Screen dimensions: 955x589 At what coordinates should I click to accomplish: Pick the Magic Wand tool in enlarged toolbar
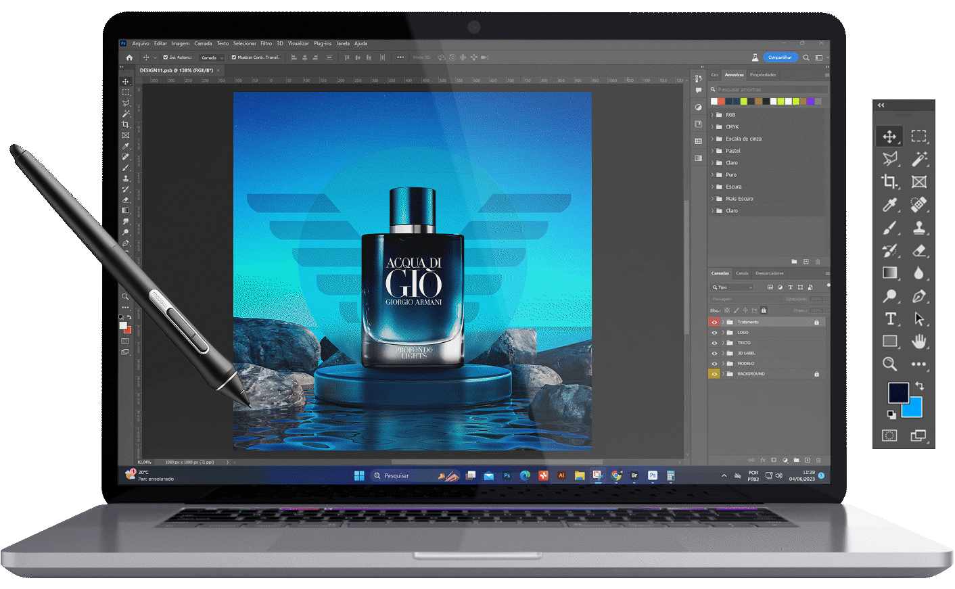pyautogui.click(x=918, y=159)
